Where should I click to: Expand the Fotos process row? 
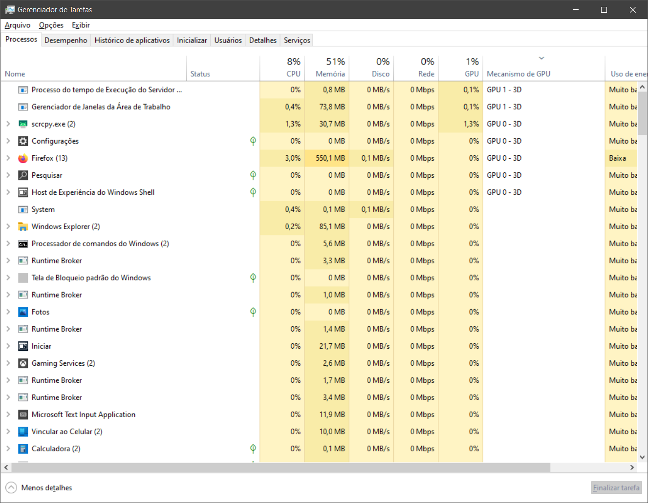(x=8, y=312)
